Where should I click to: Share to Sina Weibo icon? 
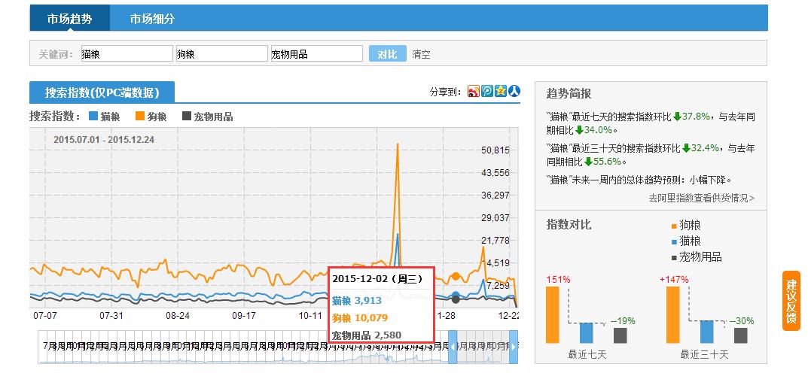pyautogui.click(x=474, y=92)
